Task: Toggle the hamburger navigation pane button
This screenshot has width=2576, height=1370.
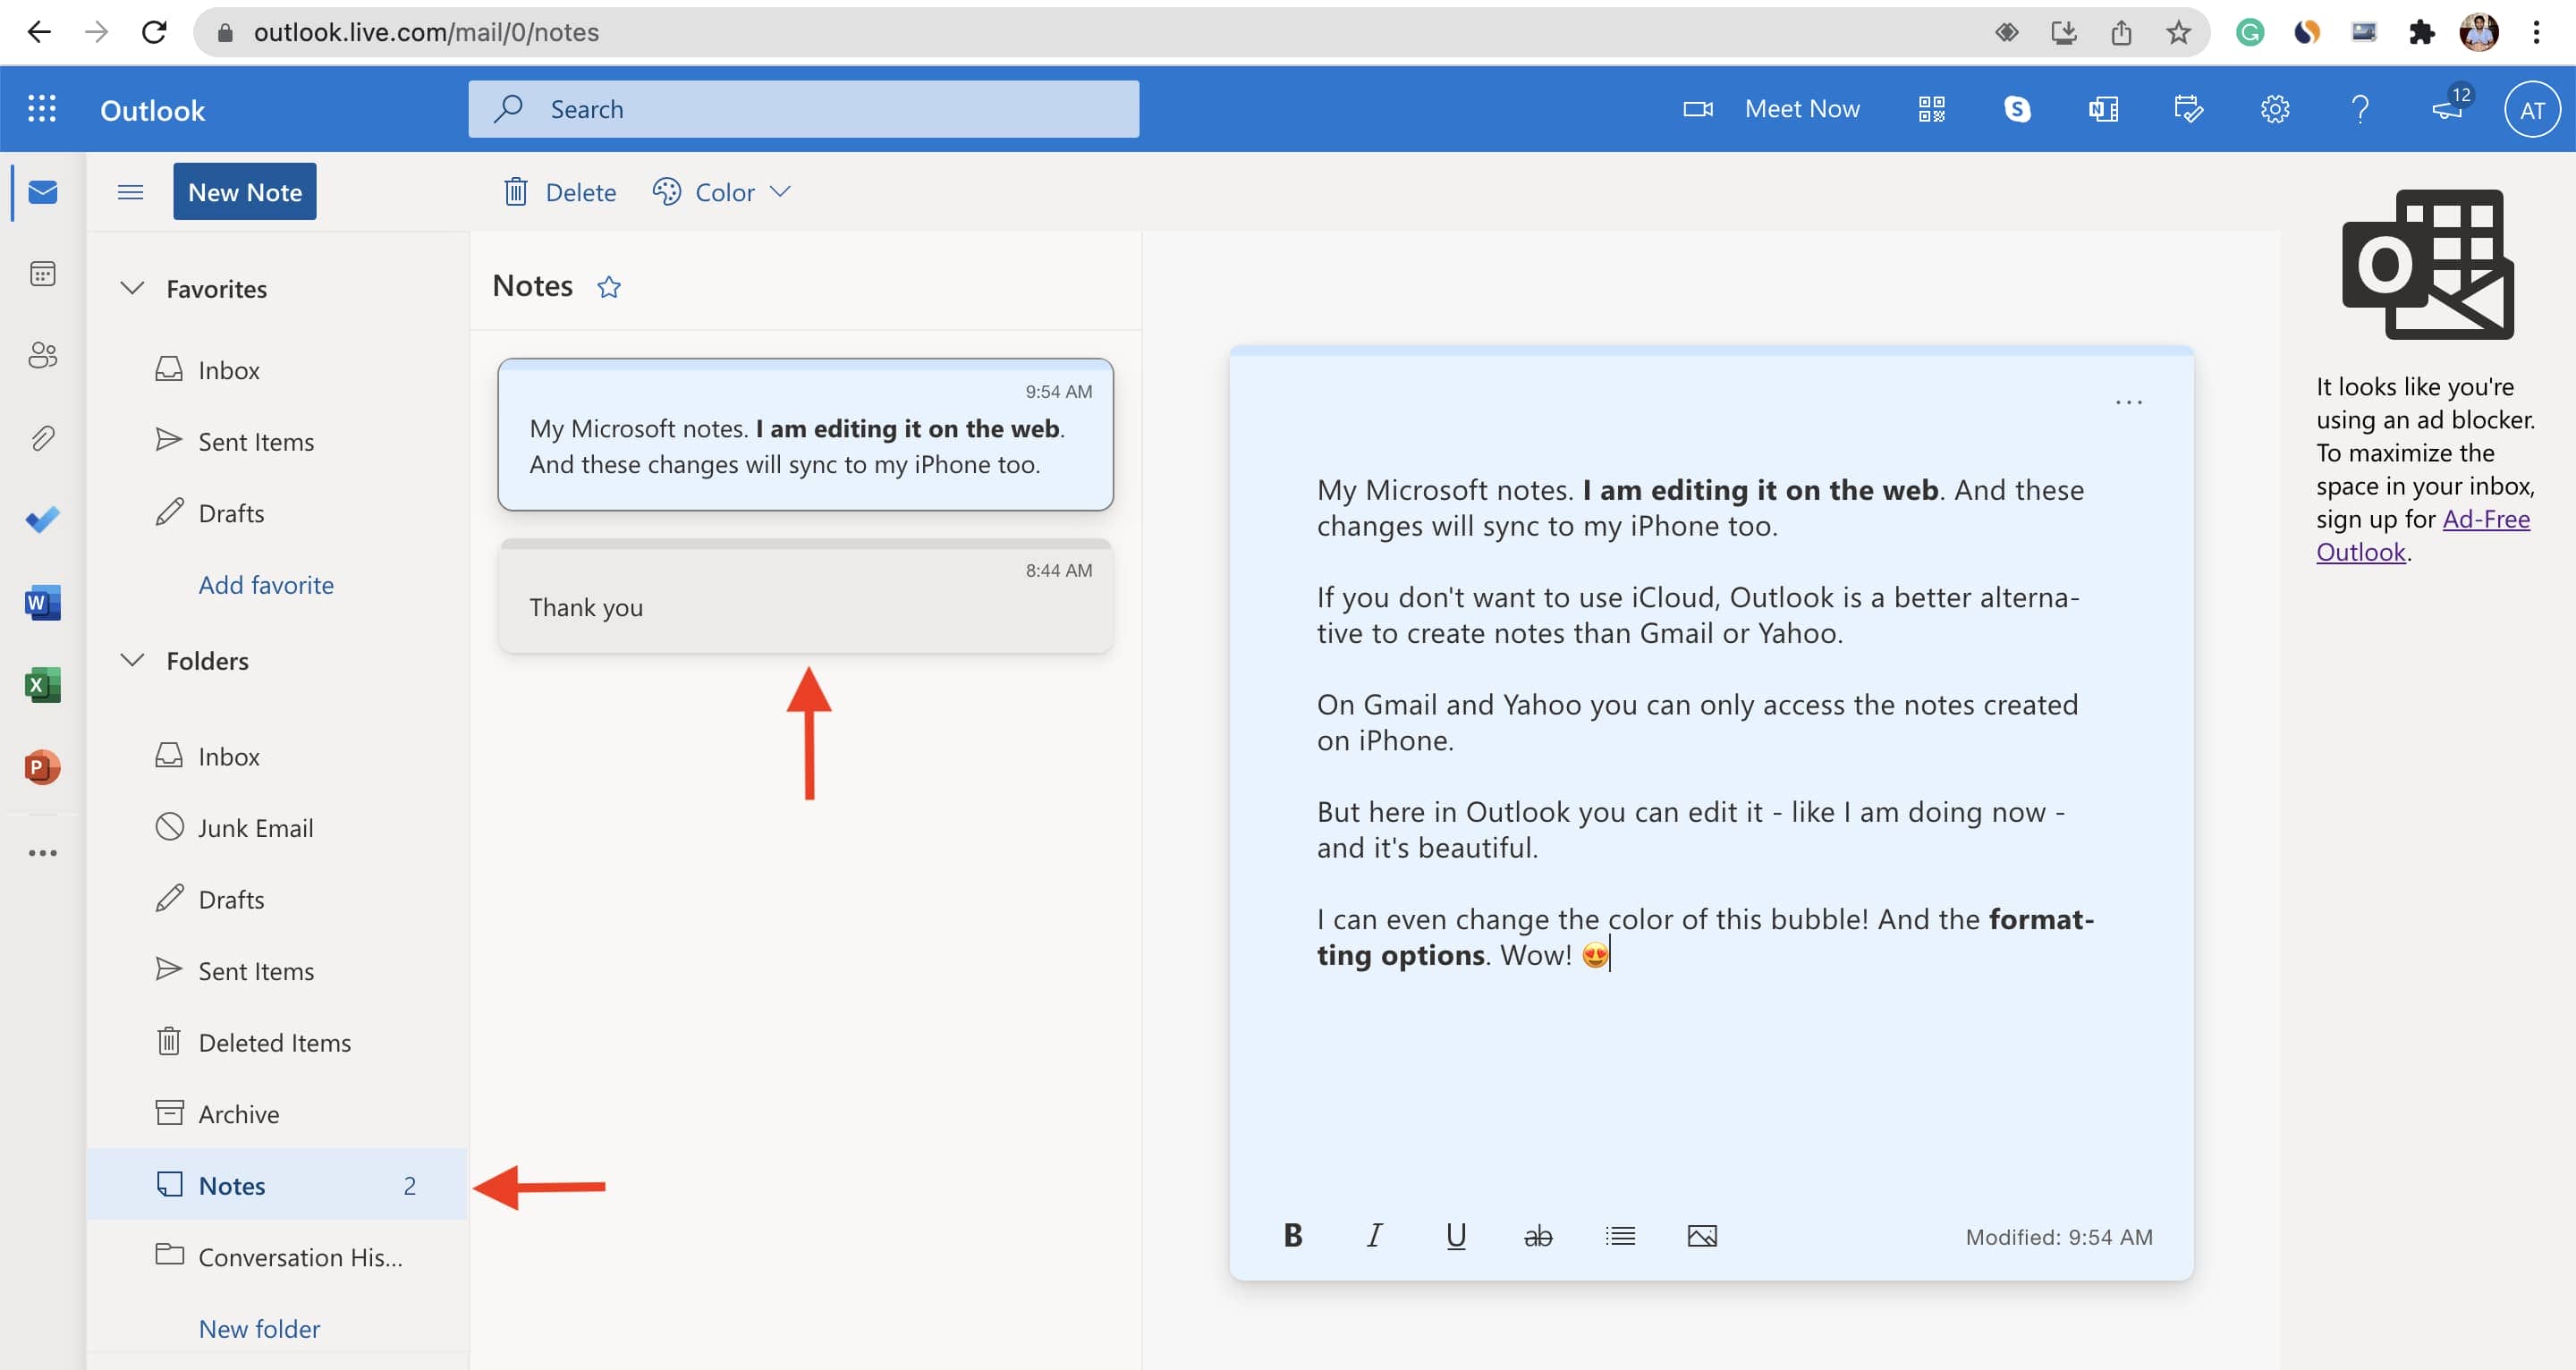Action: pos(130,192)
